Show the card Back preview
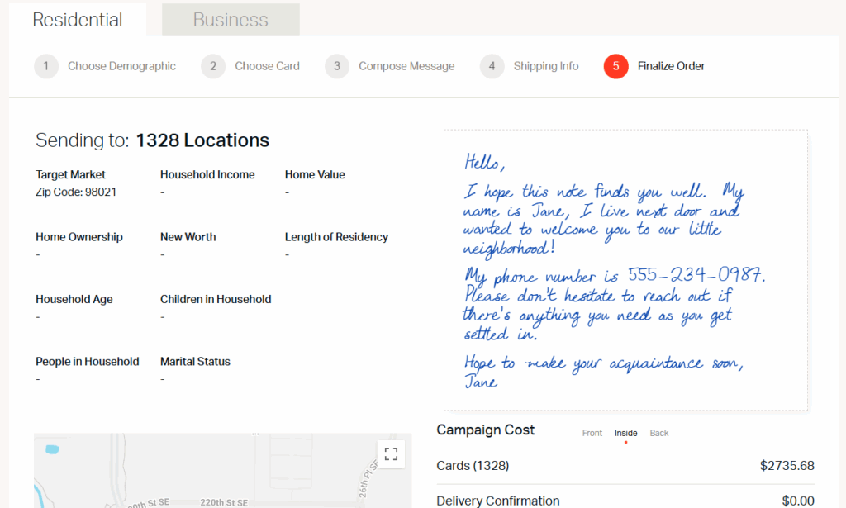Viewport: 846px width, 508px height. 659,432
